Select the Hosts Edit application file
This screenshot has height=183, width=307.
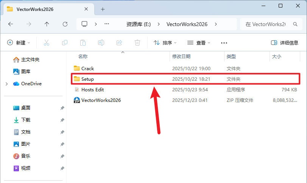[92, 90]
